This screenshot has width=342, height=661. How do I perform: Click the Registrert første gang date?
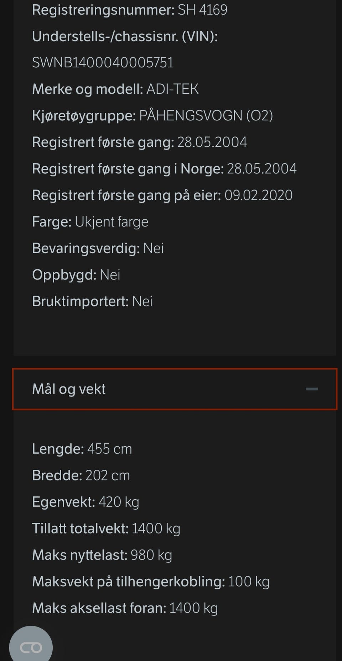(x=212, y=142)
